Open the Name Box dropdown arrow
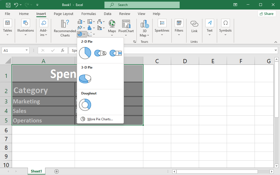This screenshot has width=280, height=175. click(27, 50)
